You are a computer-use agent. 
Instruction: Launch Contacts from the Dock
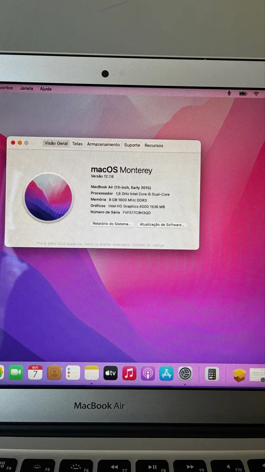(54, 373)
